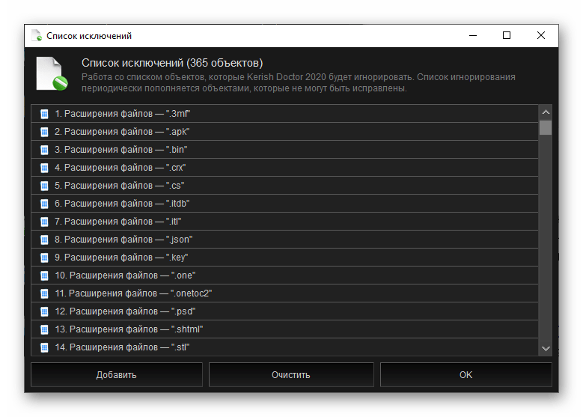Click the icon beside the ".json" entry

pos(44,240)
